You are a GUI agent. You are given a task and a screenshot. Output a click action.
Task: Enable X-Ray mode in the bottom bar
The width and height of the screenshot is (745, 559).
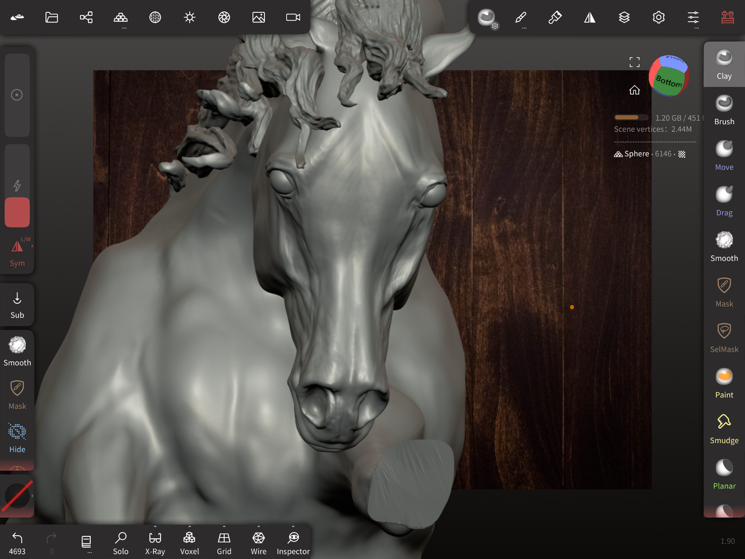click(x=155, y=541)
